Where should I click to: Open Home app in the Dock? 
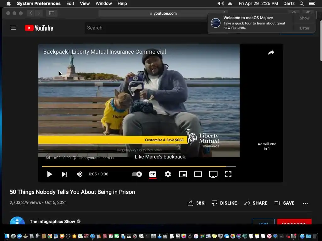click(74, 236)
